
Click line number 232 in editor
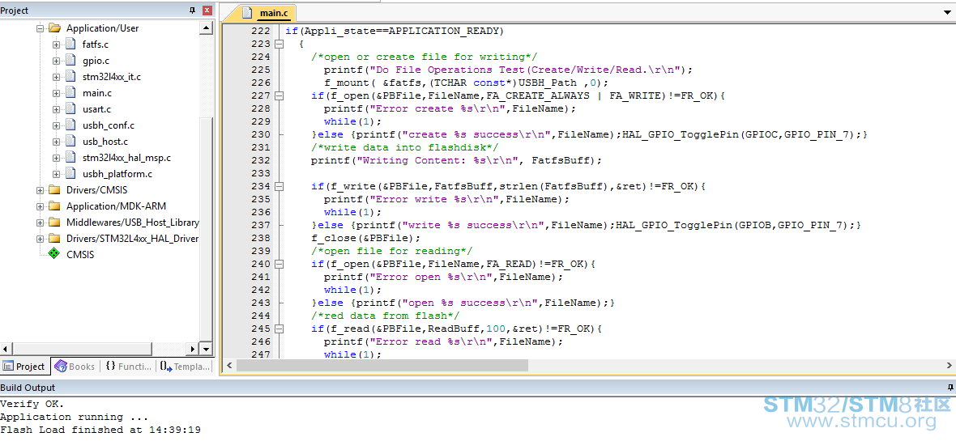pyautogui.click(x=260, y=160)
